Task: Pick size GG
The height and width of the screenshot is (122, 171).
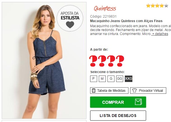Action: pyautogui.click(x=120, y=79)
